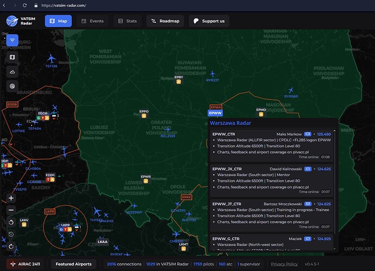Viewport: 375px width, 271px height.
Task: Select aircraft WZZ9WF on the map
Action: 134,205
